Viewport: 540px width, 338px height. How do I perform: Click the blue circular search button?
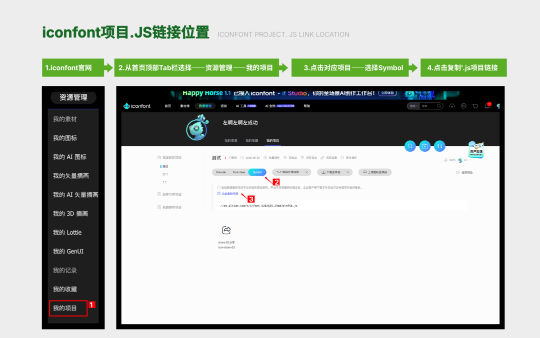pyautogui.click(x=410, y=146)
